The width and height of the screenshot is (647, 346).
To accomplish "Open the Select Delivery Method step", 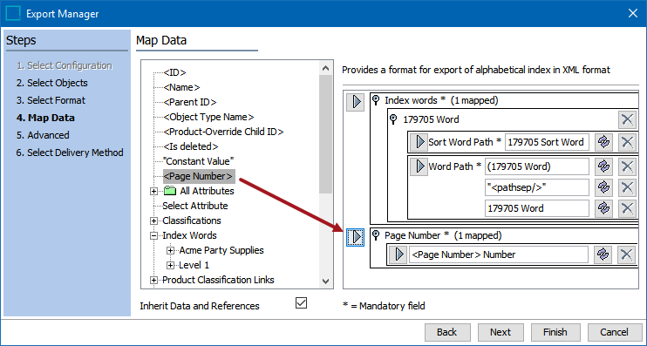I will (x=70, y=153).
